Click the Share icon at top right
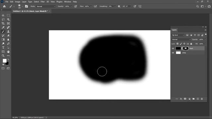212x119 pixels. click(209, 6)
